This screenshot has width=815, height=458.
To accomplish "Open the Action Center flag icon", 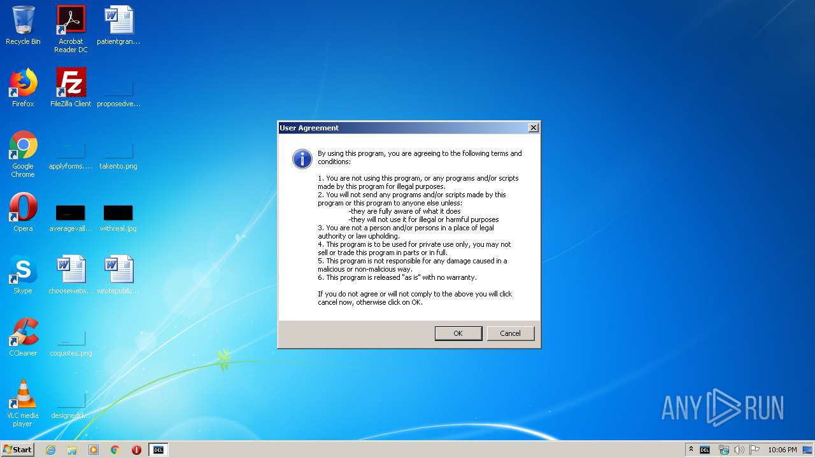I will (x=755, y=450).
